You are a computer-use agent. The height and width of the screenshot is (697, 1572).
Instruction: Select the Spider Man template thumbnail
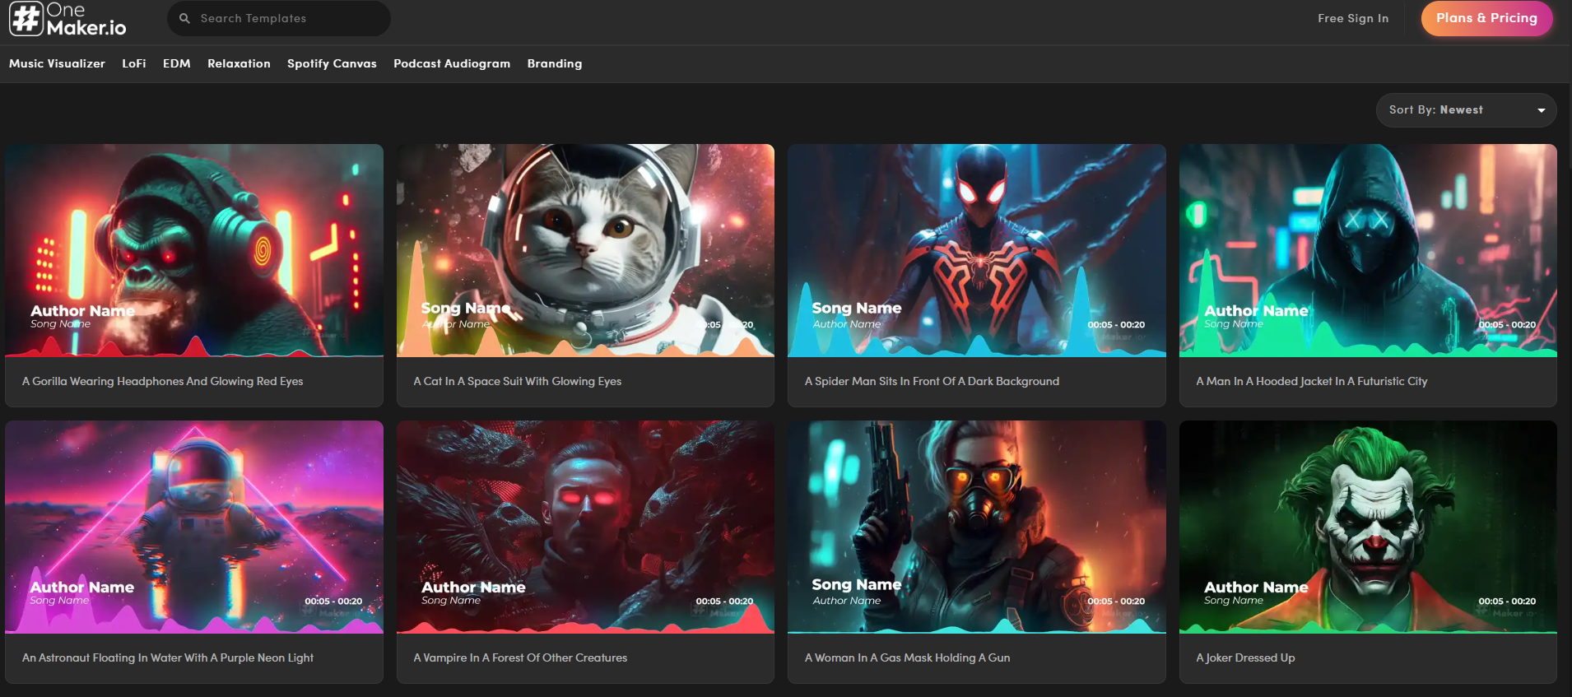click(977, 250)
